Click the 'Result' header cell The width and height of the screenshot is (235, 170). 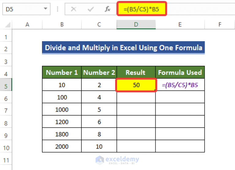click(x=136, y=72)
